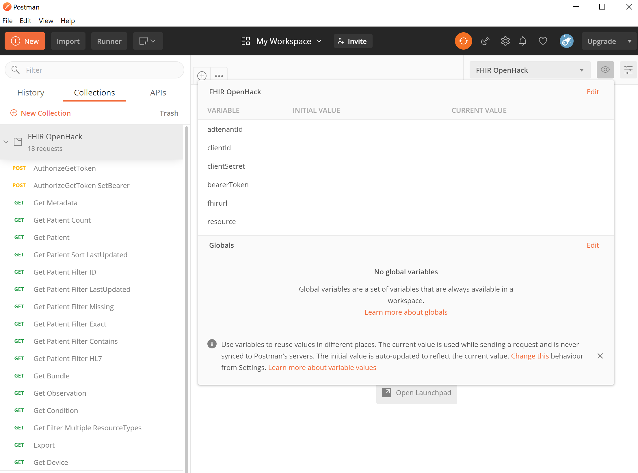Open the View menu

coord(46,21)
